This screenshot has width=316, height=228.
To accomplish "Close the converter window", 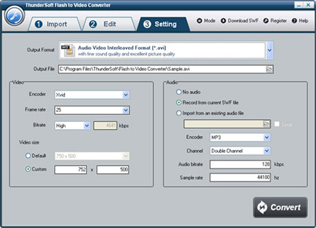I will coord(308,5).
